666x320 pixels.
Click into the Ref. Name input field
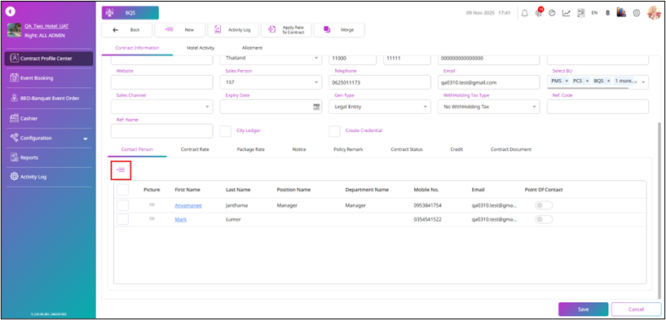click(162, 131)
